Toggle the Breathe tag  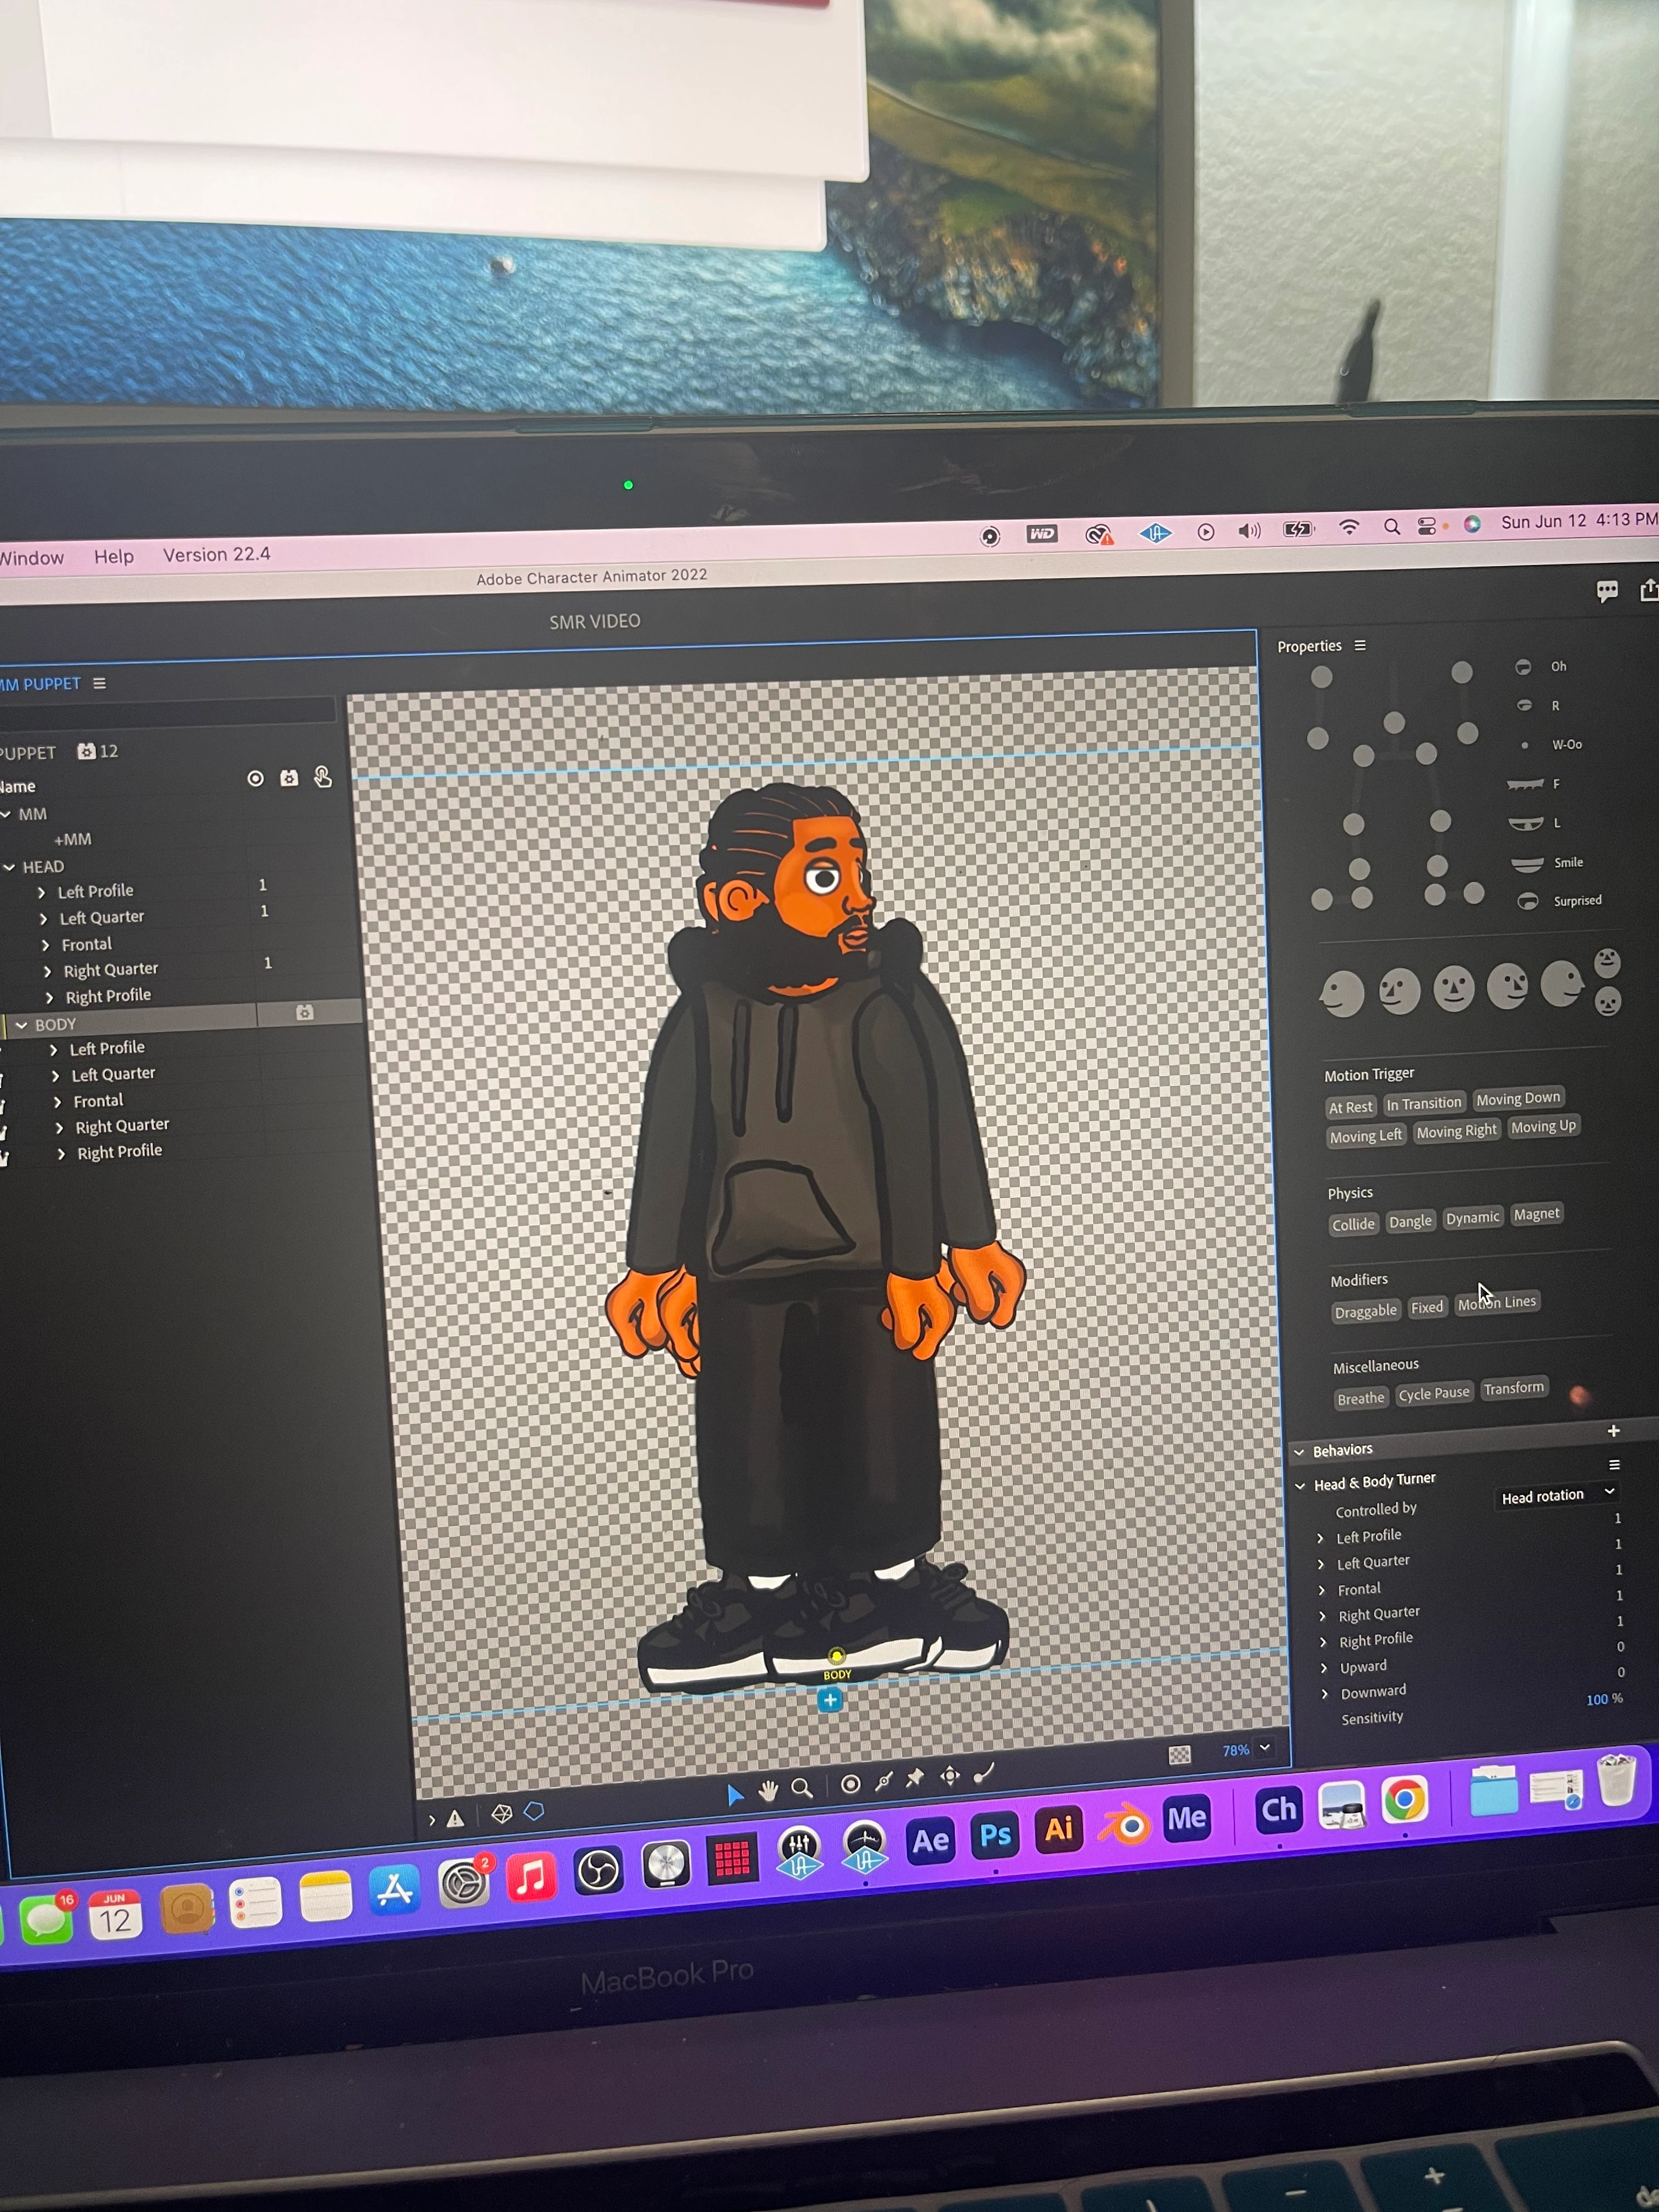[x=1360, y=1398]
